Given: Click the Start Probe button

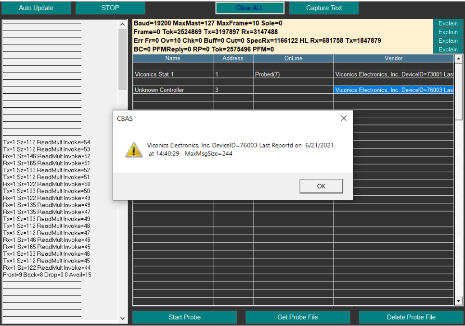Looking at the screenshot, I should (184, 317).
